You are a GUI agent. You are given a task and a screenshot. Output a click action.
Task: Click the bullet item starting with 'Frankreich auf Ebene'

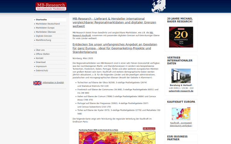(x=118, y=91)
